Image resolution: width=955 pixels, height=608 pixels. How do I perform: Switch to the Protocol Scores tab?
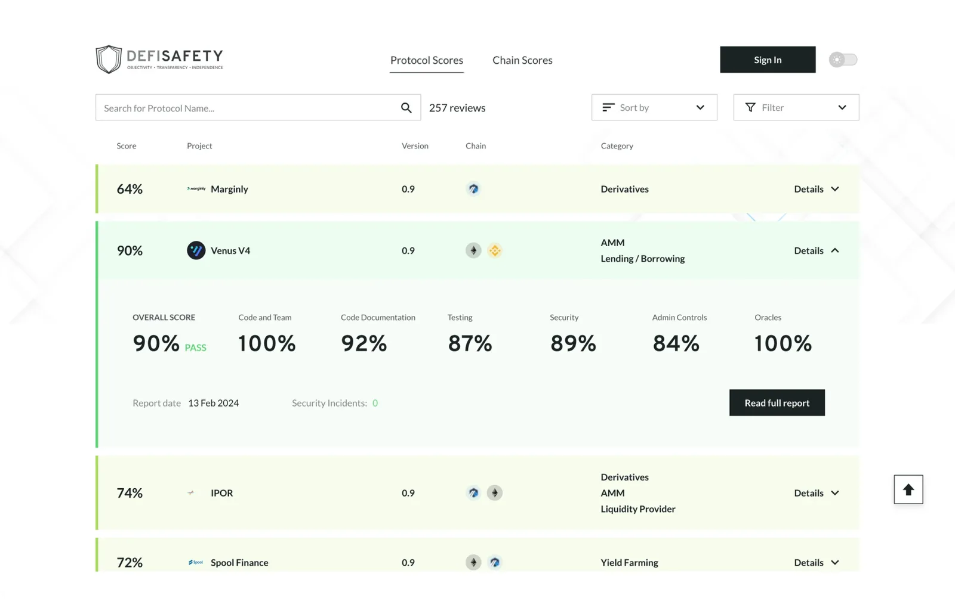click(427, 60)
